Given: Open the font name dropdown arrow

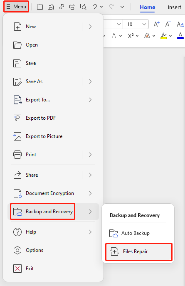Looking at the screenshot, I should (119, 24).
